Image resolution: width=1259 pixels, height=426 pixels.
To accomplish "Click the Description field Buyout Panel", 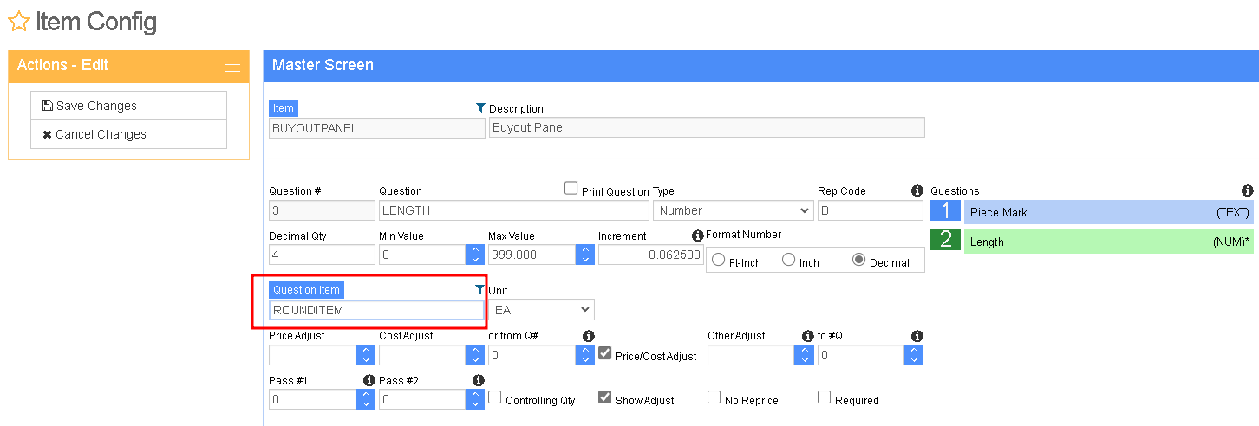I will [x=707, y=127].
